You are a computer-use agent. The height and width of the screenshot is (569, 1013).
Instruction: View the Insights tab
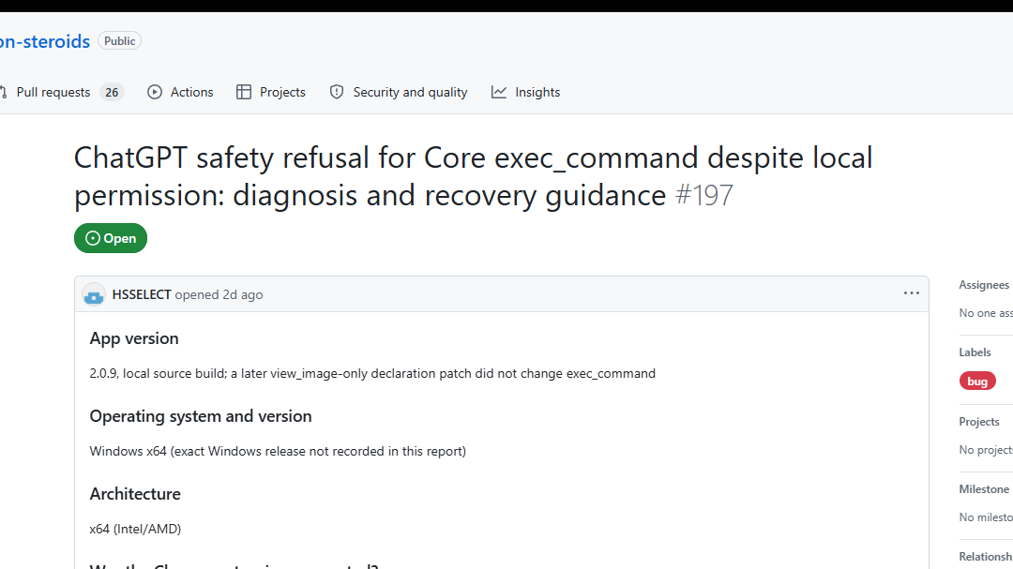(526, 93)
